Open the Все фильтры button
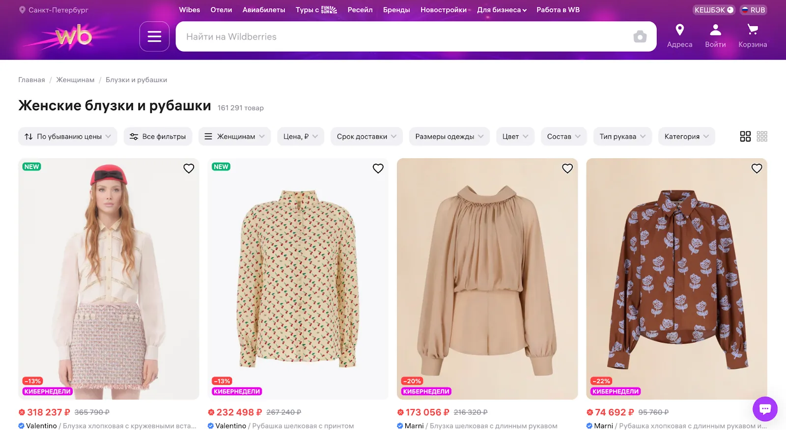Image resolution: width=786 pixels, height=430 pixels. click(x=158, y=137)
